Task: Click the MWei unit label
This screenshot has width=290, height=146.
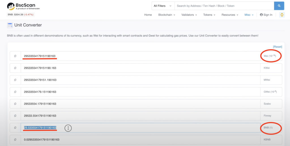Action: pyautogui.click(x=267, y=80)
